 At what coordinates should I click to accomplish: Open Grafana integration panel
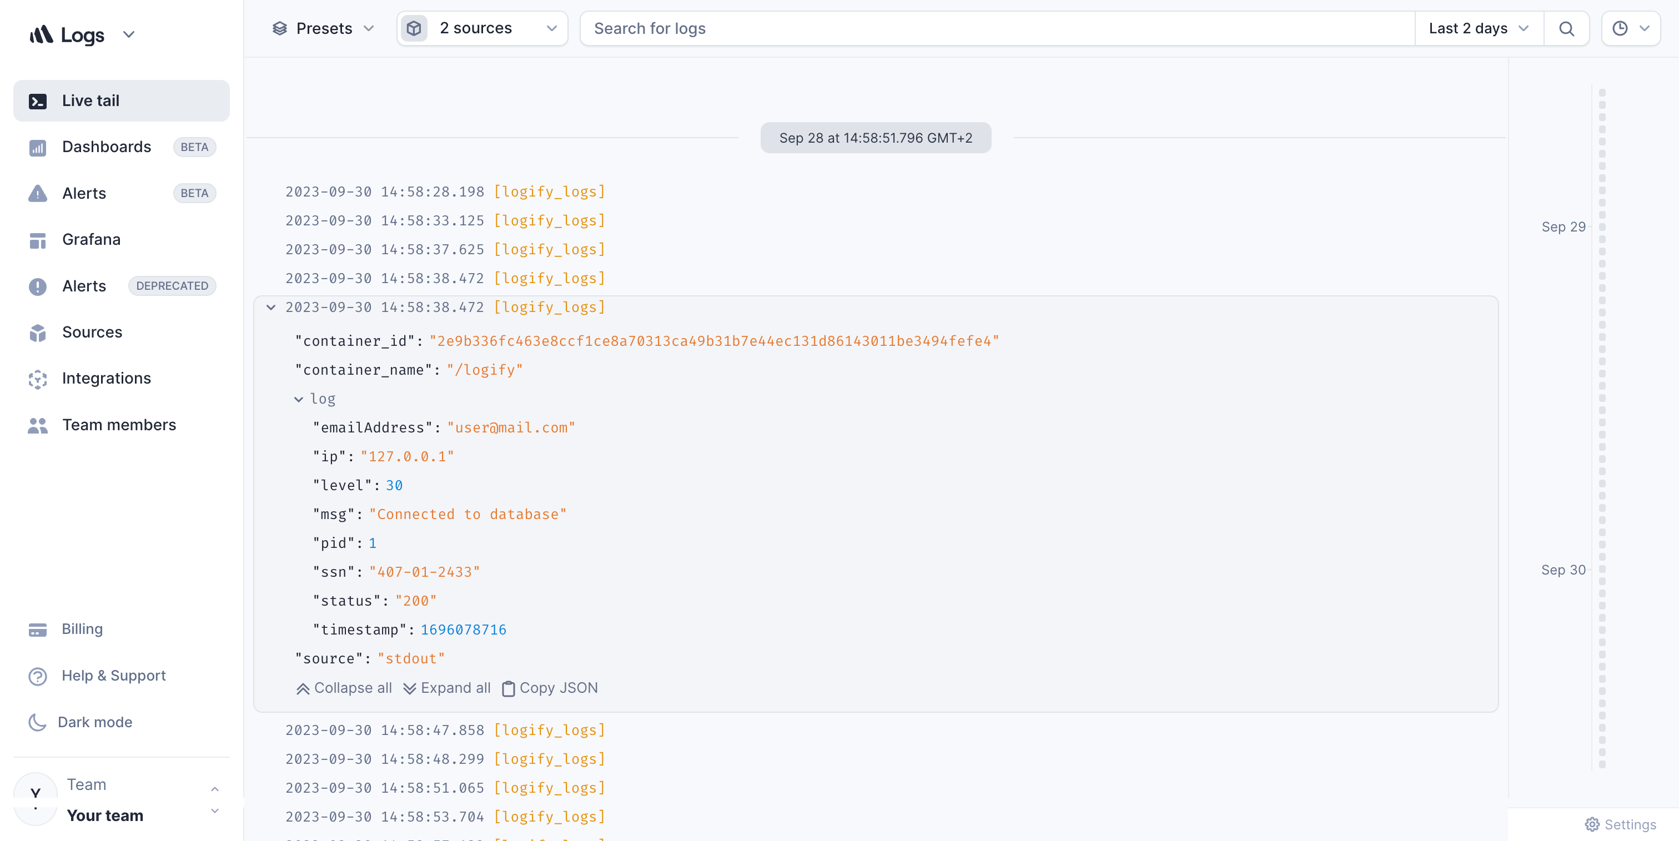click(91, 239)
